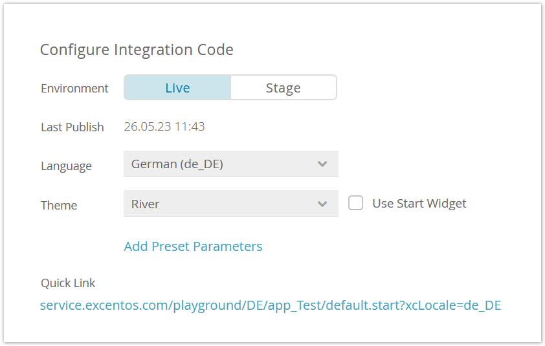Screen dimensions: 545x346
Task: Click the Last Publish date 26.05.23 11:43
Action: click(x=164, y=127)
